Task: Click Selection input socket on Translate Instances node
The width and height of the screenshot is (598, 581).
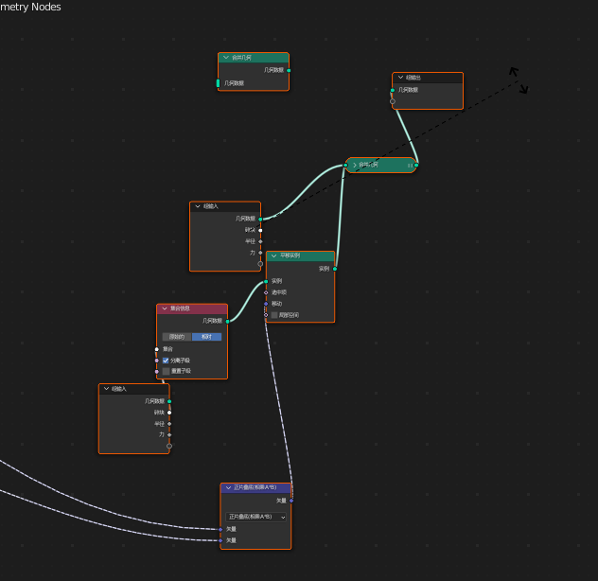Action: pyautogui.click(x=266, y=292)
